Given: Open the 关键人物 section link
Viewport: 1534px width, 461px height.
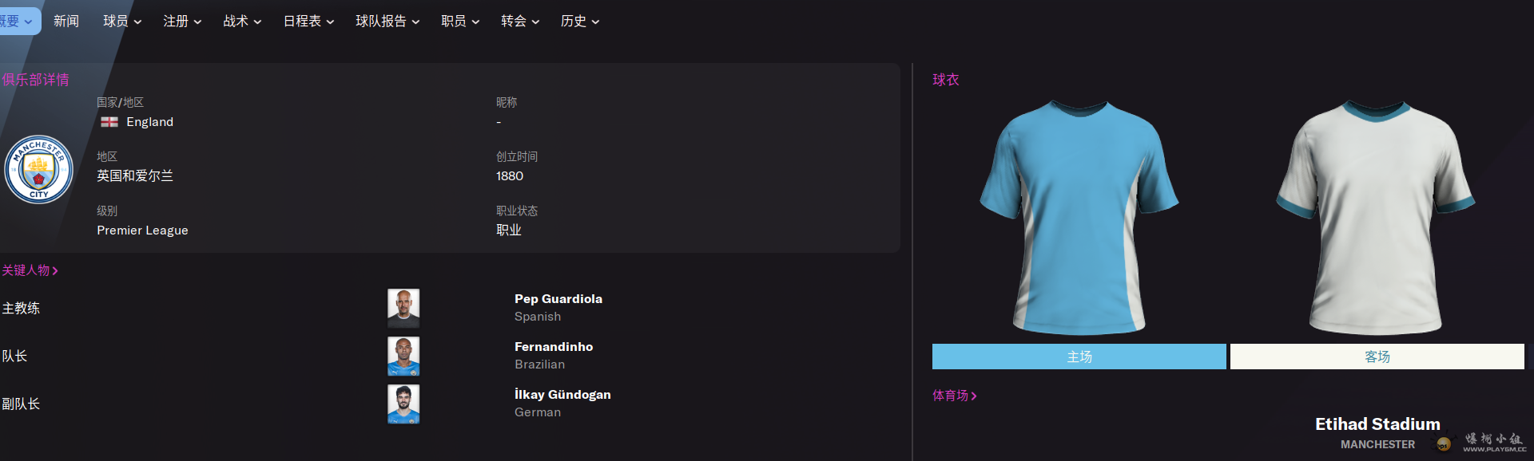Looking at the screenshot, I should 30,270.
